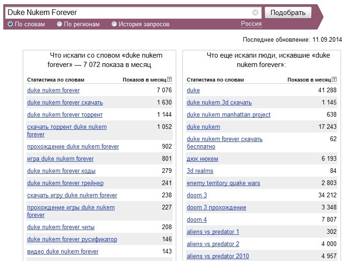Viewport: 345px width, 261px height.
Task: Open duke nukem forever читы link
Action: click(61, 227)
